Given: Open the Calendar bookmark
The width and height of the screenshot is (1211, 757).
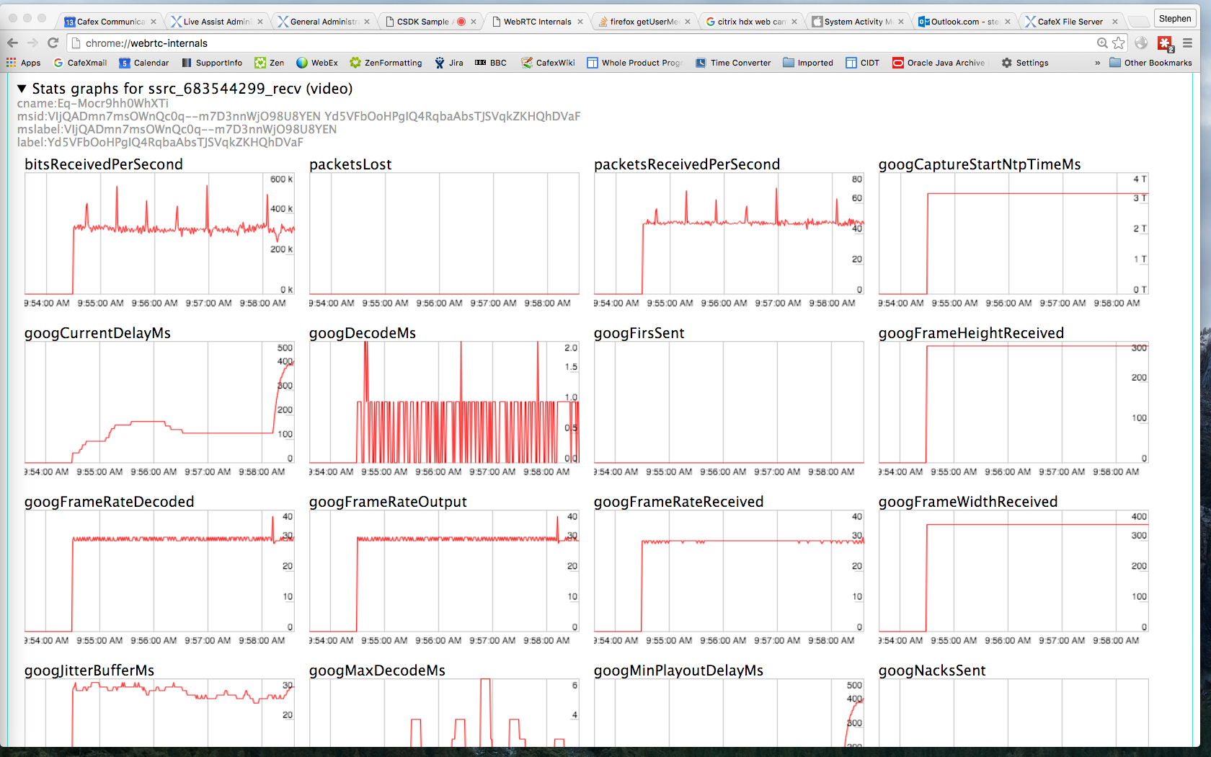Looking at the screenshot, I should pos(144,63).
